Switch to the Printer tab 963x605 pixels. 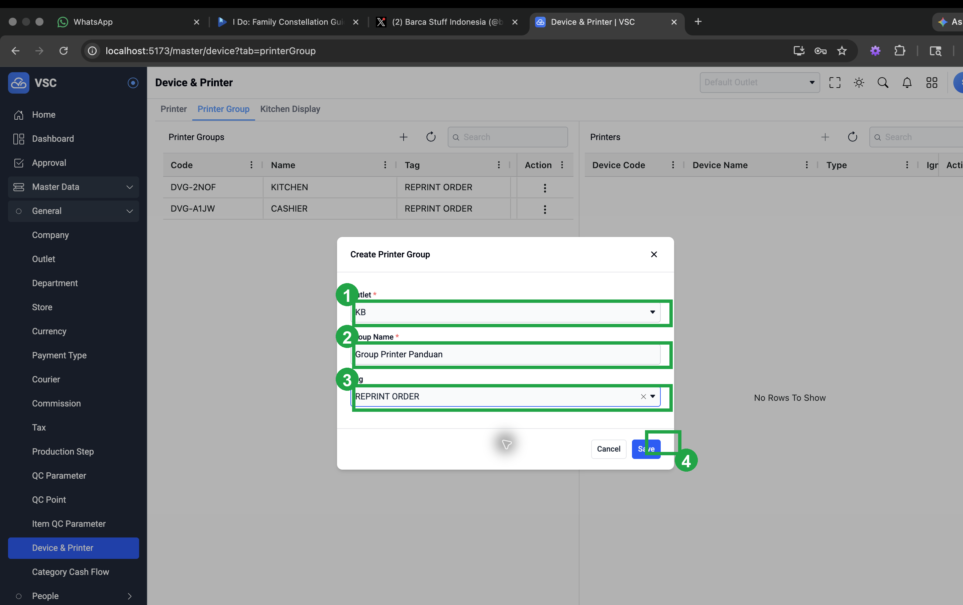point(174,109)
